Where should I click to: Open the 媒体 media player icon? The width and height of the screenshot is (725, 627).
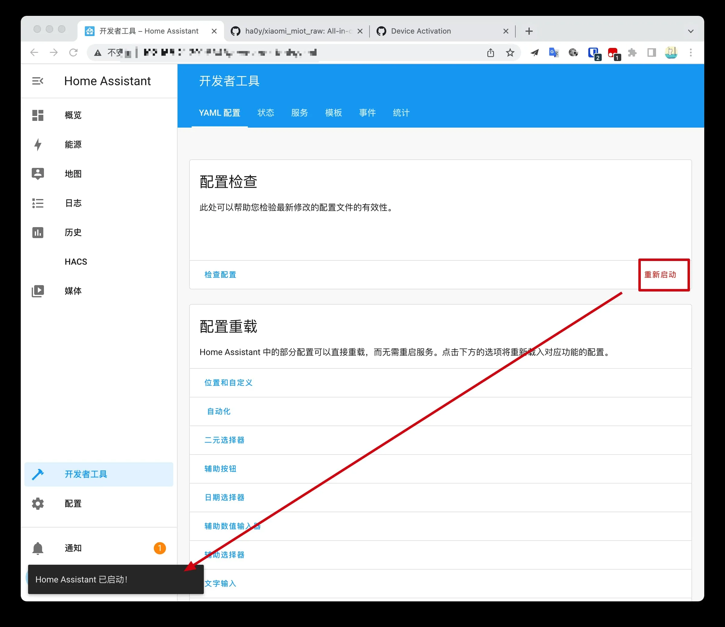tap(38, 291)
